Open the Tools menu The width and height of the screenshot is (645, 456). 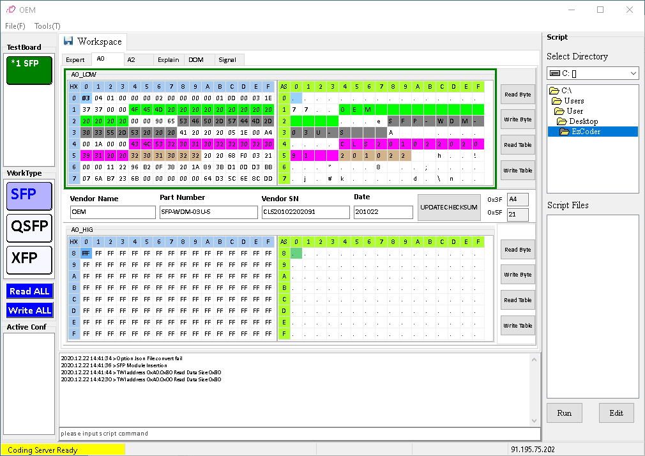[47, 26]
